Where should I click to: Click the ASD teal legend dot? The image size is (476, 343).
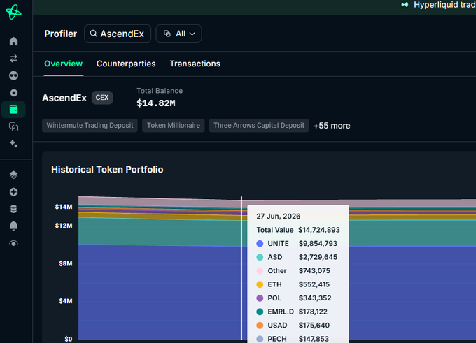[260, 257]
